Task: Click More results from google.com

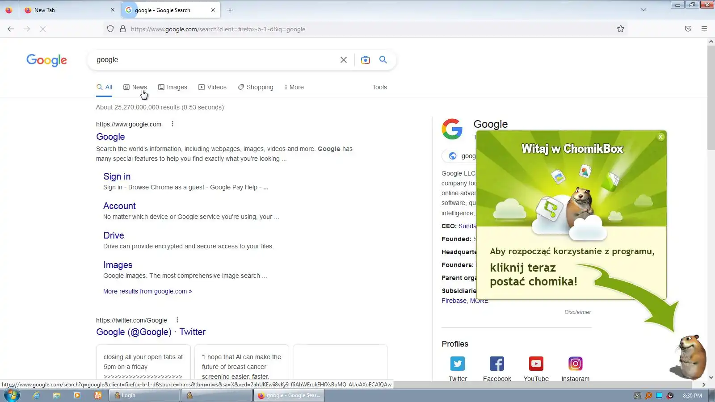Action: click(x=147, y=291)
